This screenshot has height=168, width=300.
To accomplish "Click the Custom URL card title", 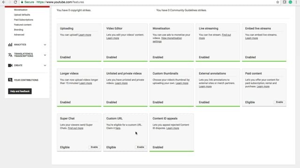I will (x=114, y=119).
